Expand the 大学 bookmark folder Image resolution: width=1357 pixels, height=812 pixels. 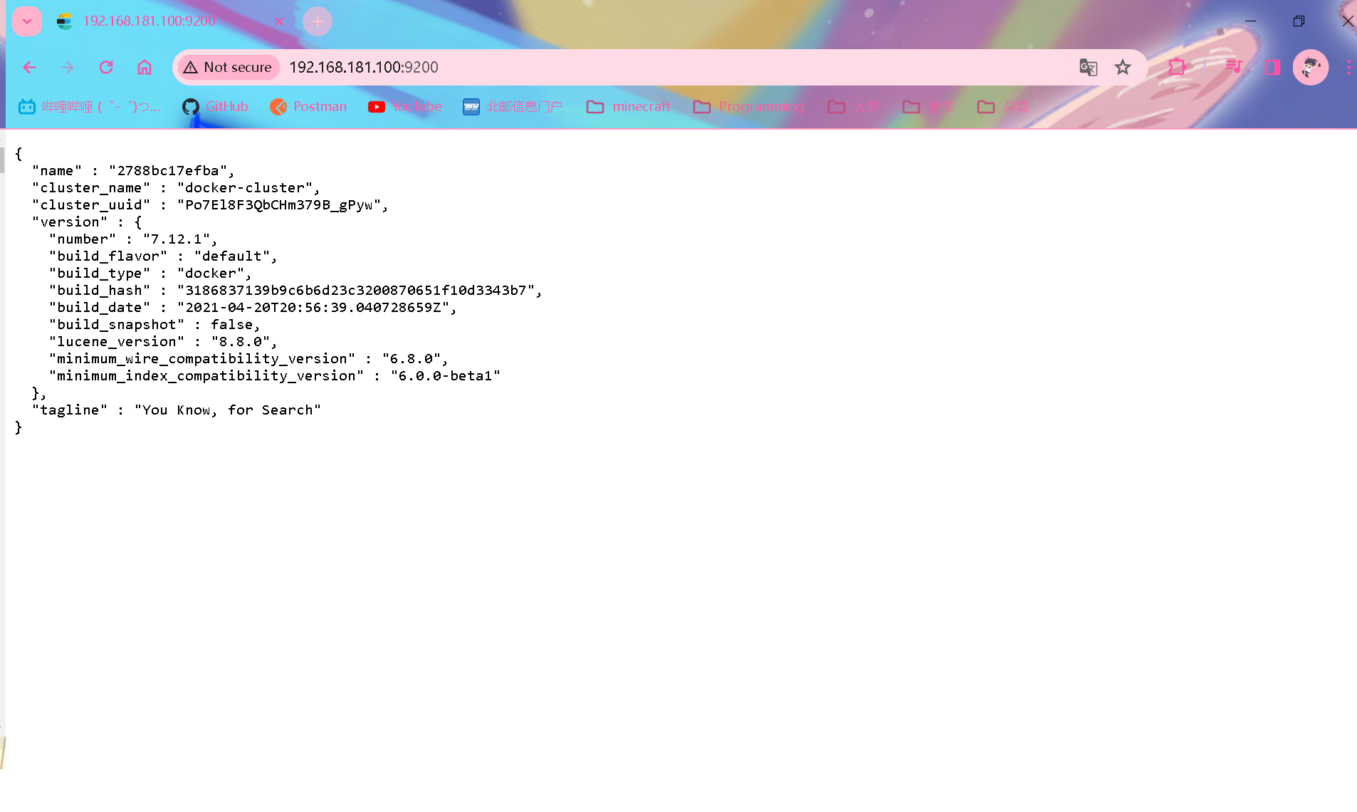point(853,107)
